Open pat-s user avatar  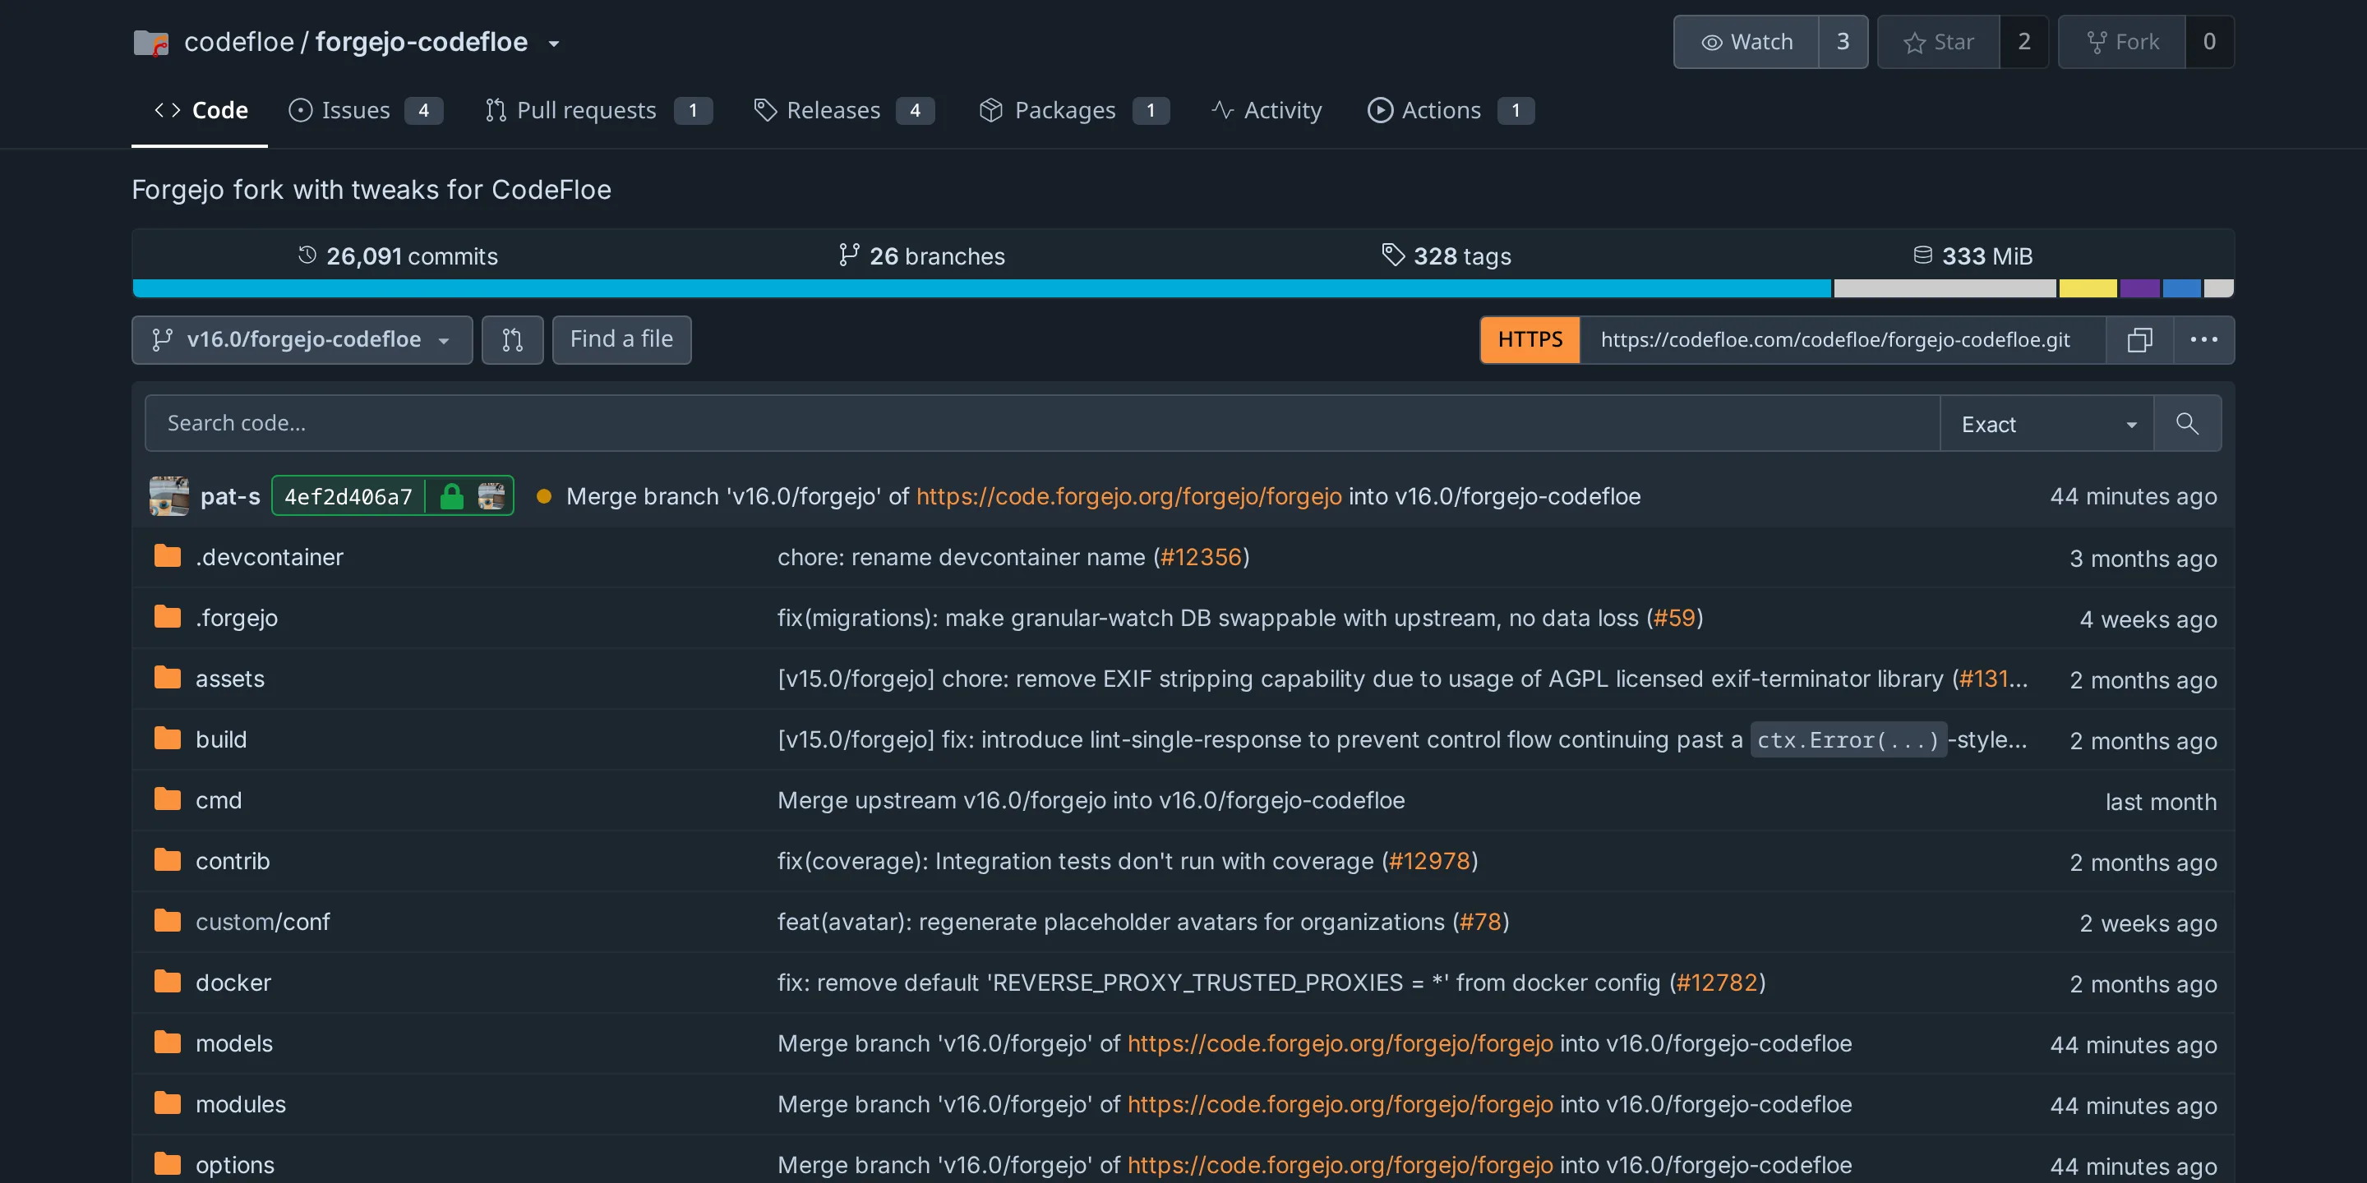coord(169,496)
